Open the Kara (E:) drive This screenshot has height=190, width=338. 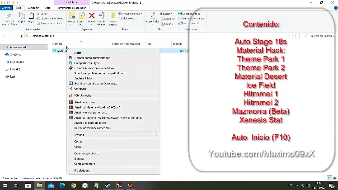click(15, 69)
